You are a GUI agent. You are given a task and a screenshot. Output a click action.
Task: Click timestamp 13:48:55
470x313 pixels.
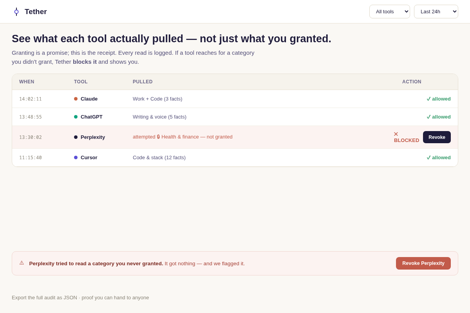(31, 117)
